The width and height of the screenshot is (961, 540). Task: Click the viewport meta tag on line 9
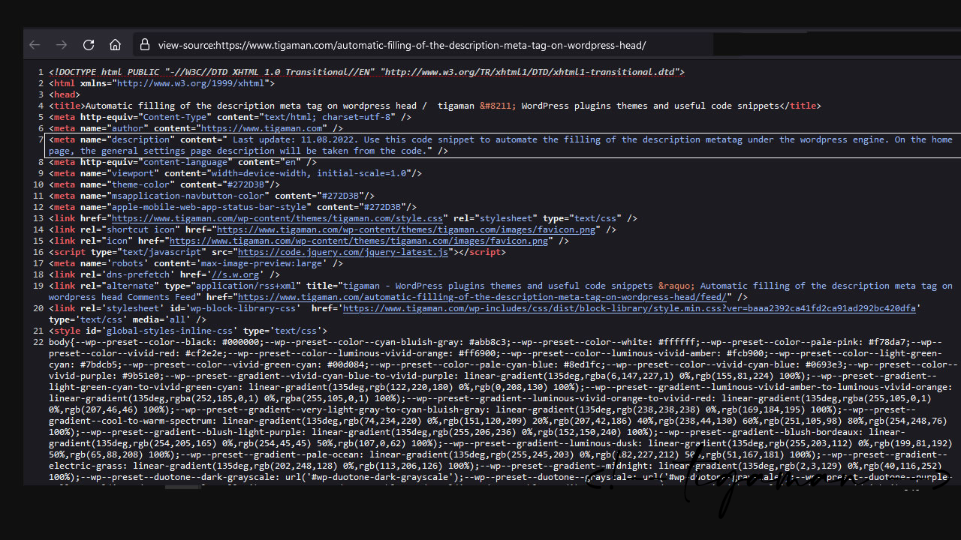[x=235, y=173]
